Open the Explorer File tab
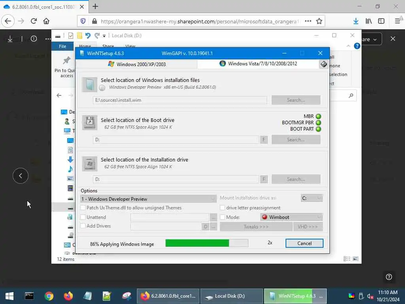405x304 pixels. (62, 46)
